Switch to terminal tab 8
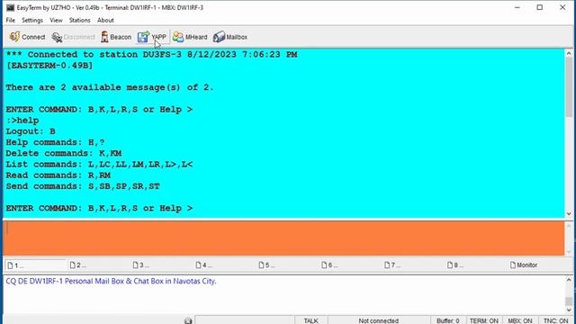 pos(454,265)
